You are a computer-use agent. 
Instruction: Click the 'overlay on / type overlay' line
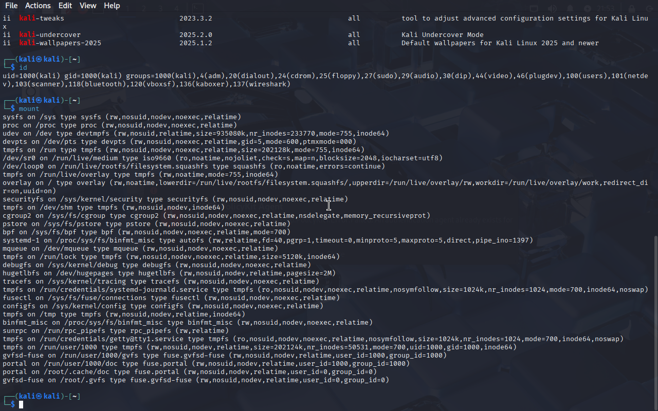point(325,187)
